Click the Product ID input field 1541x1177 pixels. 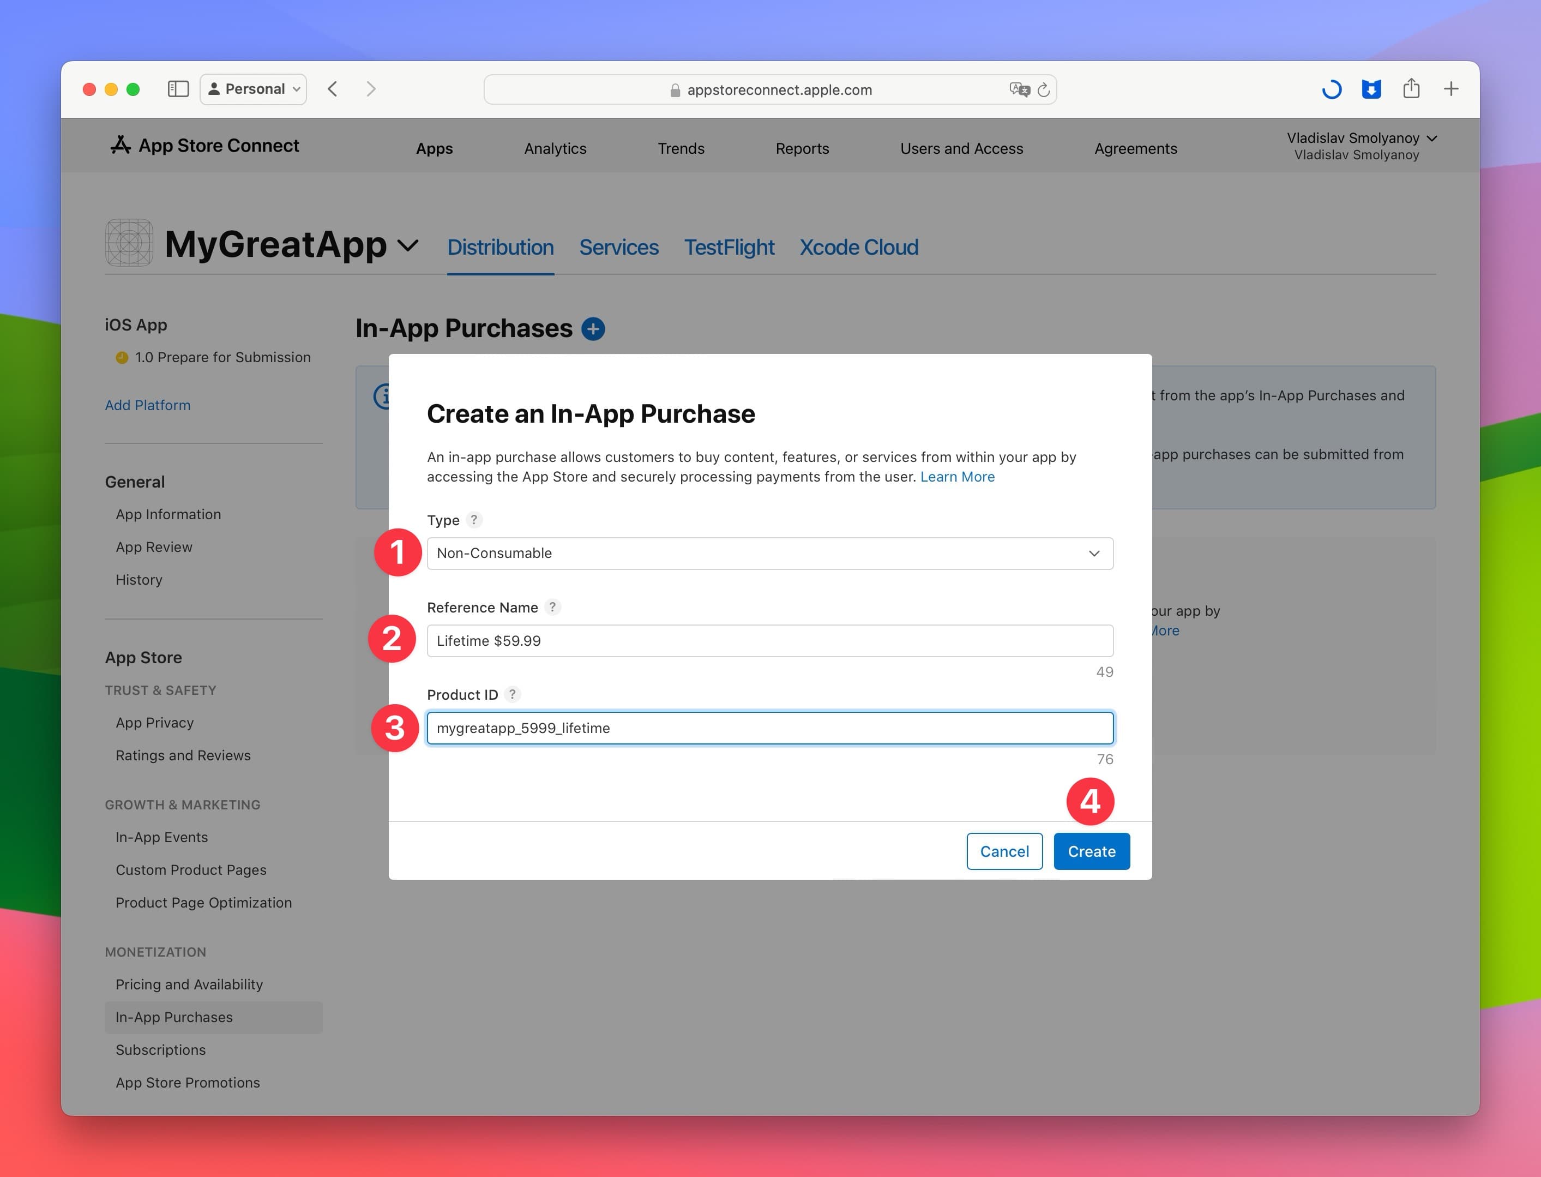(770, 727)
